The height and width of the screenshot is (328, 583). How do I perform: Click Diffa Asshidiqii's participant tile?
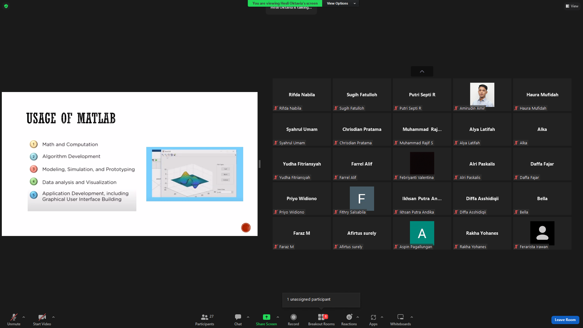482,199
